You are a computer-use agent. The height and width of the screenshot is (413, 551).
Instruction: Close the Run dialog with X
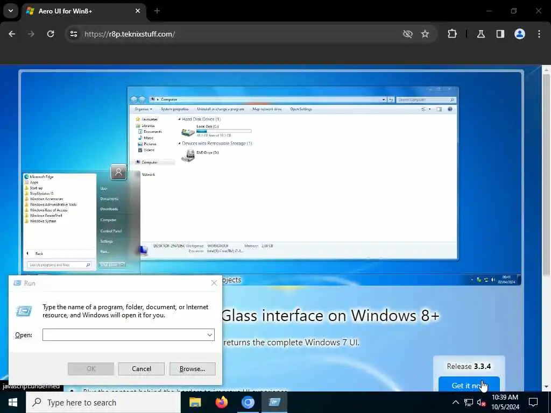[214, 283]
